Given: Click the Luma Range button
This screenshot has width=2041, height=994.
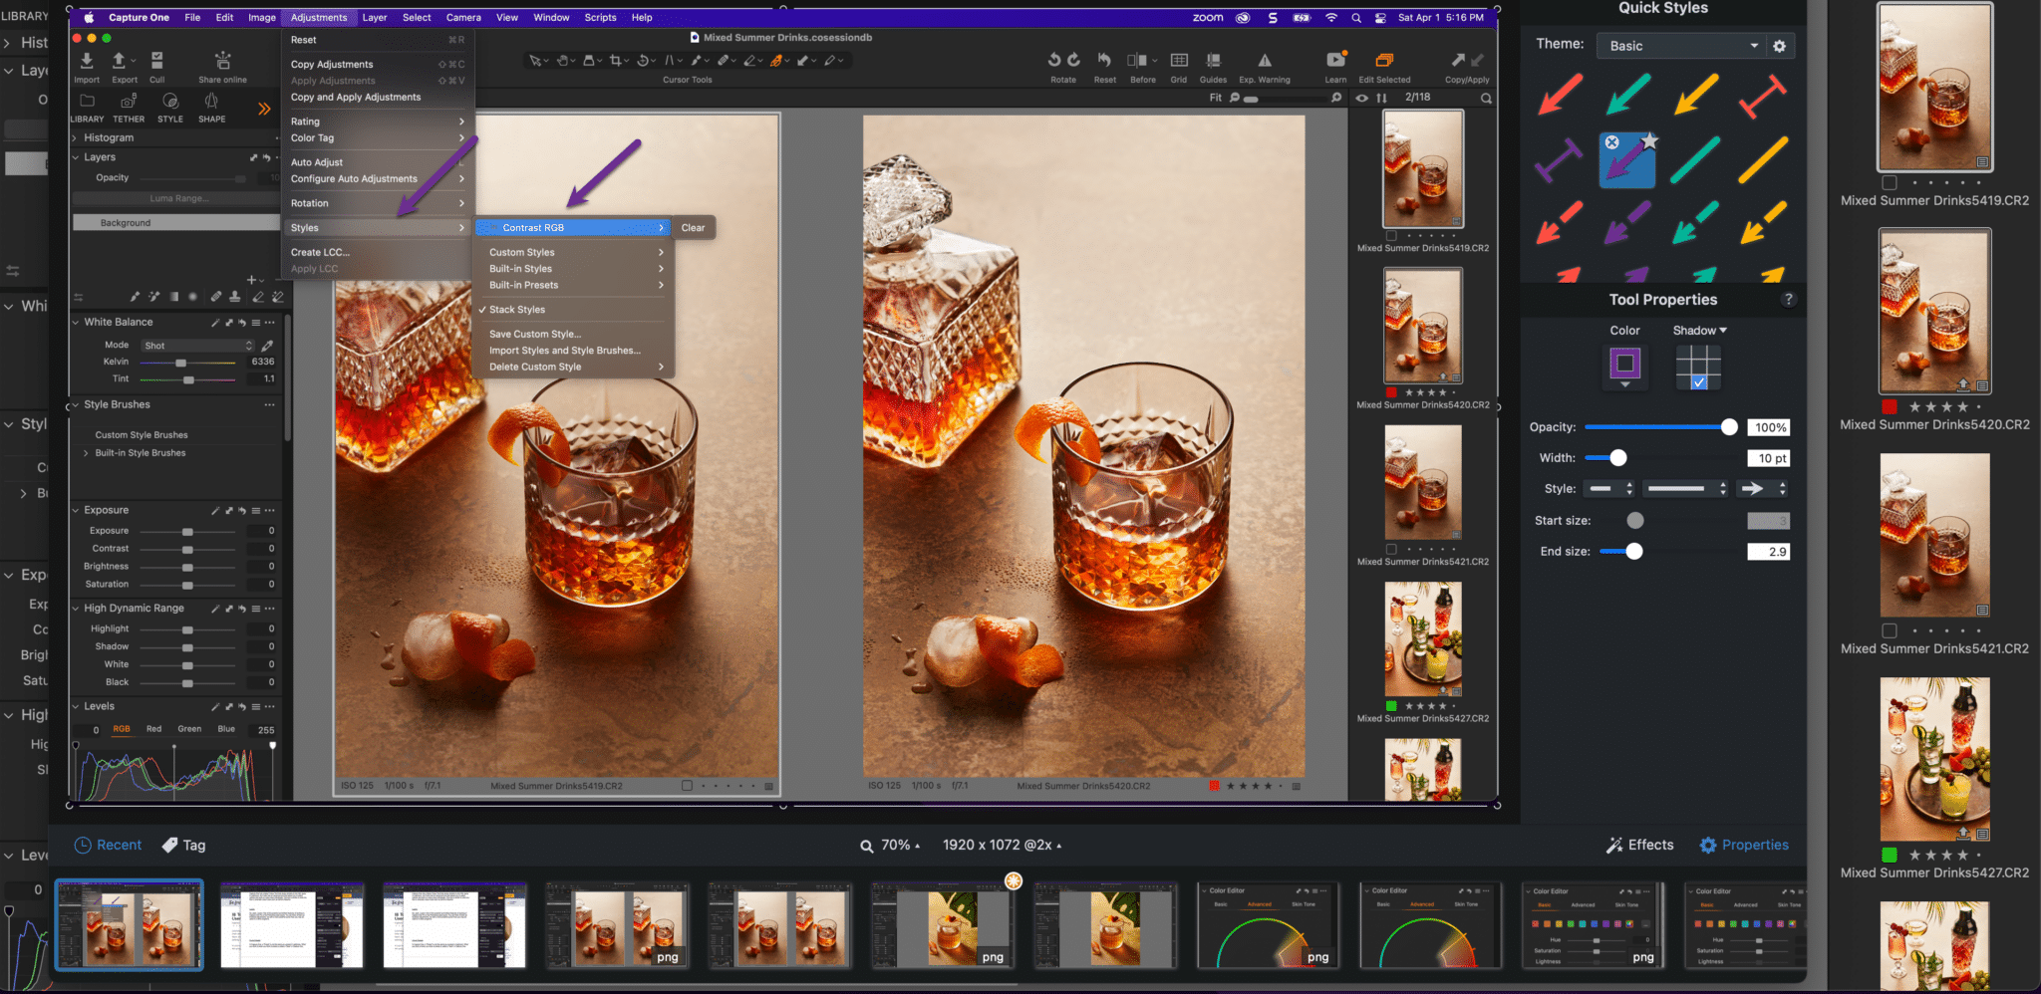Looking at the screenshot, I should [179, 198].
